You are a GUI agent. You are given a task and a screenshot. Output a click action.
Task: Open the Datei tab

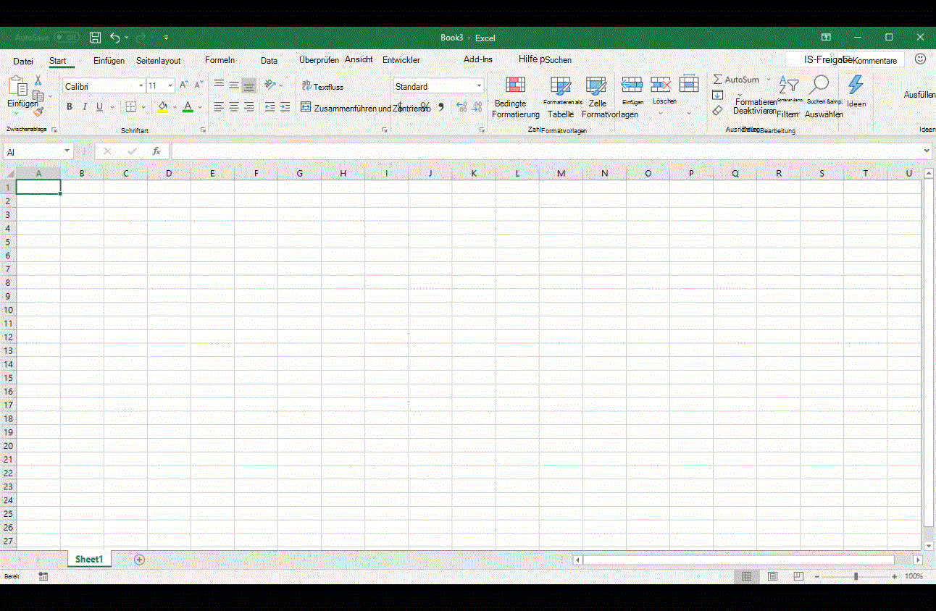pos(23,61)
